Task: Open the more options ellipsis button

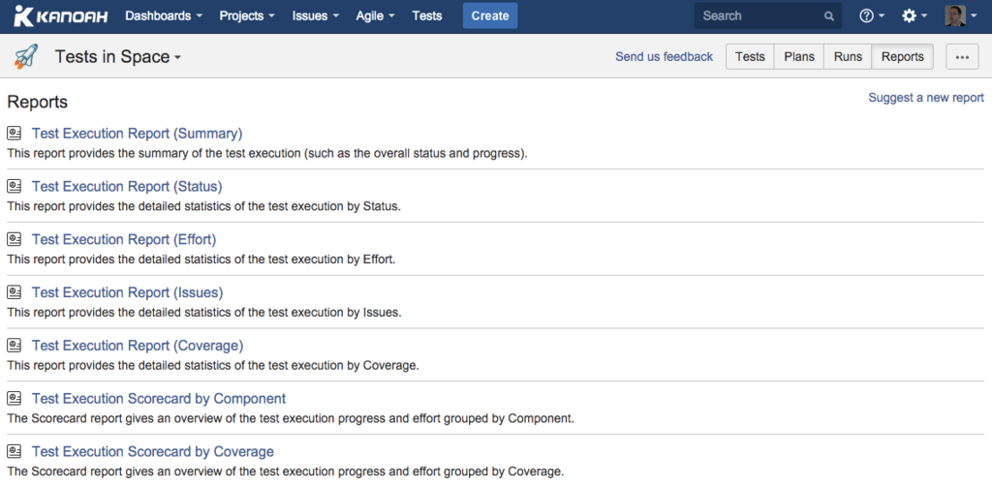Action: pyautogui.click(x=962, y=57)
